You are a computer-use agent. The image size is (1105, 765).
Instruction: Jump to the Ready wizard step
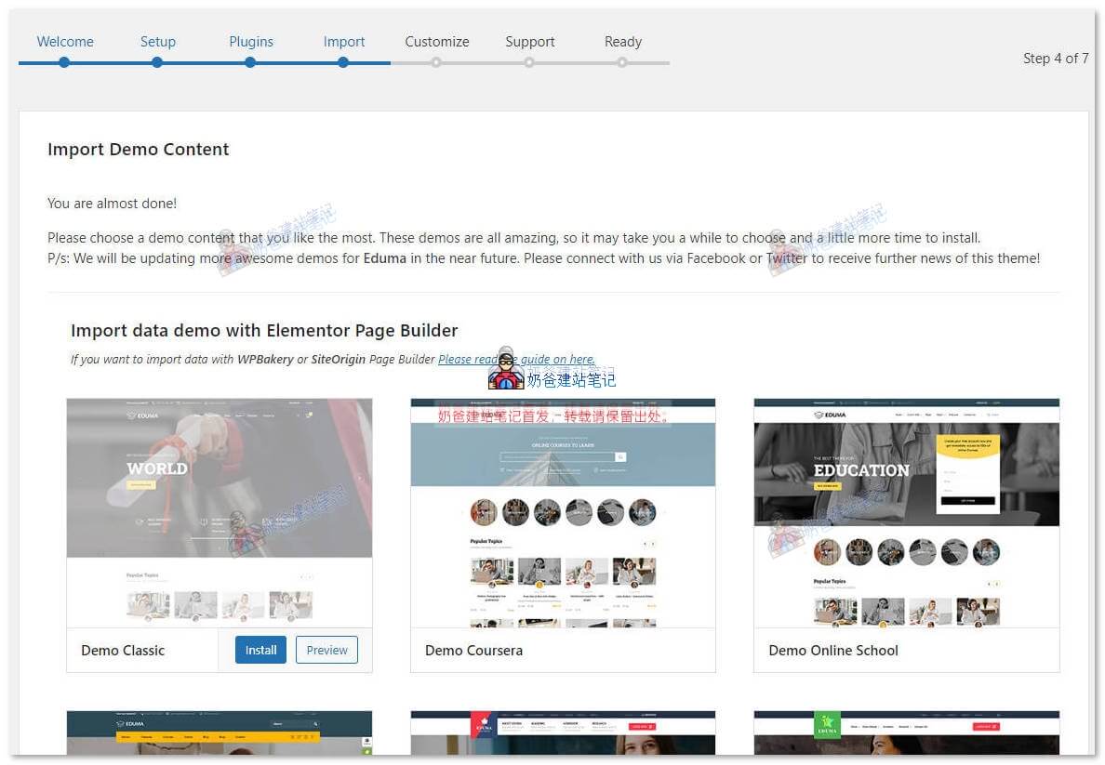coord(622,42)
